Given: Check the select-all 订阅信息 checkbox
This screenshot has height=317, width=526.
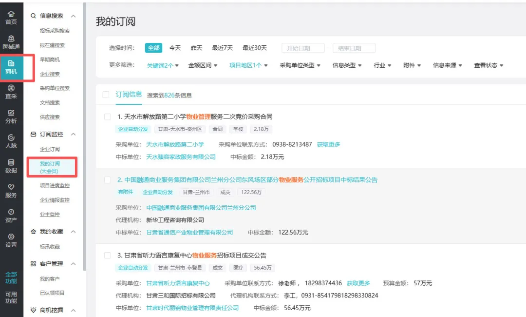Looking at the screenshot, I should pos(106,95).
